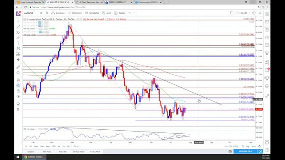Open the pitchfork and Gann tools
This screenshot has width=285, height=160.
pos(18,32)
